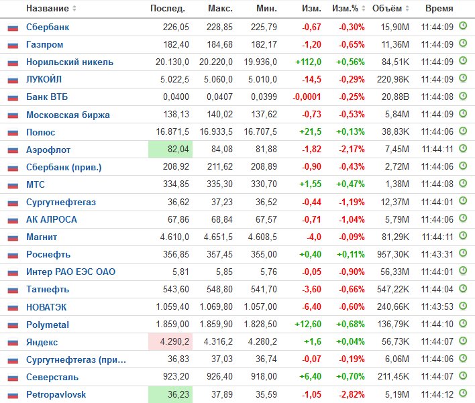
Task: Open the Сургутнефтегаз (при… preferred link
Action: [76, 359]
